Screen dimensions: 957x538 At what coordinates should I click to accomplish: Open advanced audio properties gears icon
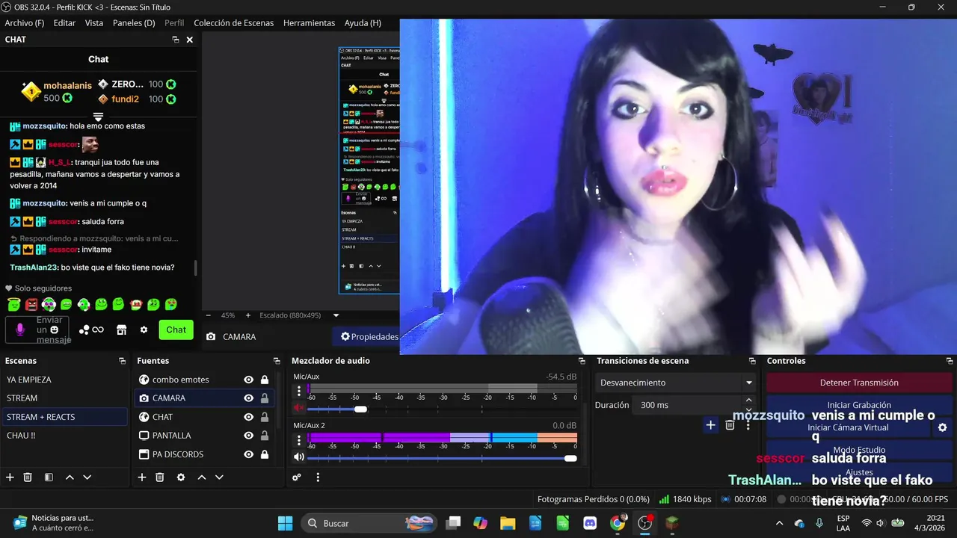pos(297,477)
